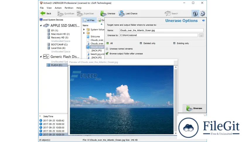Click the Local System Devices computer icon
245x142 pixels.
click(41, 20)
